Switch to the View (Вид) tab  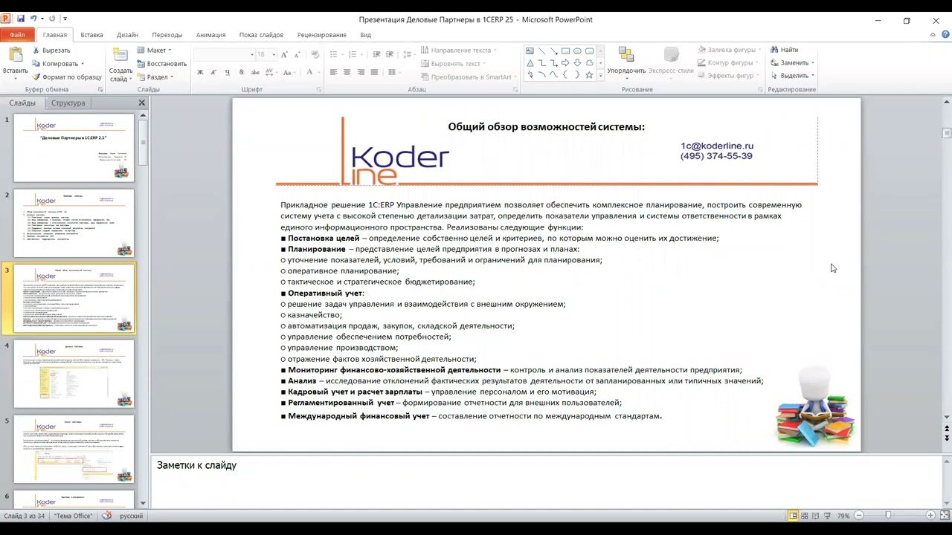(x=365, y=35)
